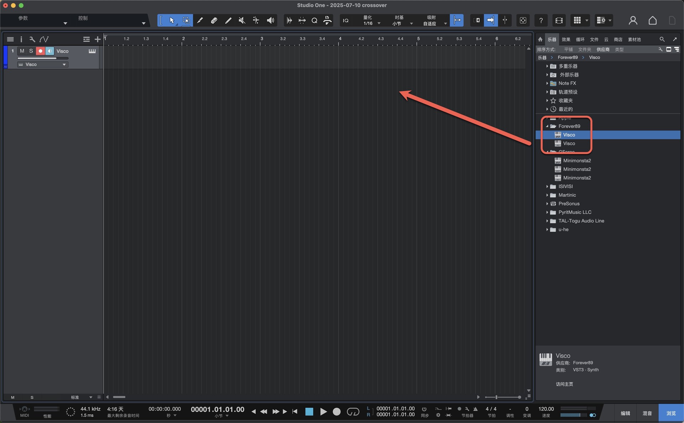Click the transport Record button
This screenshot has width=684, height=423.
(337, 412)
